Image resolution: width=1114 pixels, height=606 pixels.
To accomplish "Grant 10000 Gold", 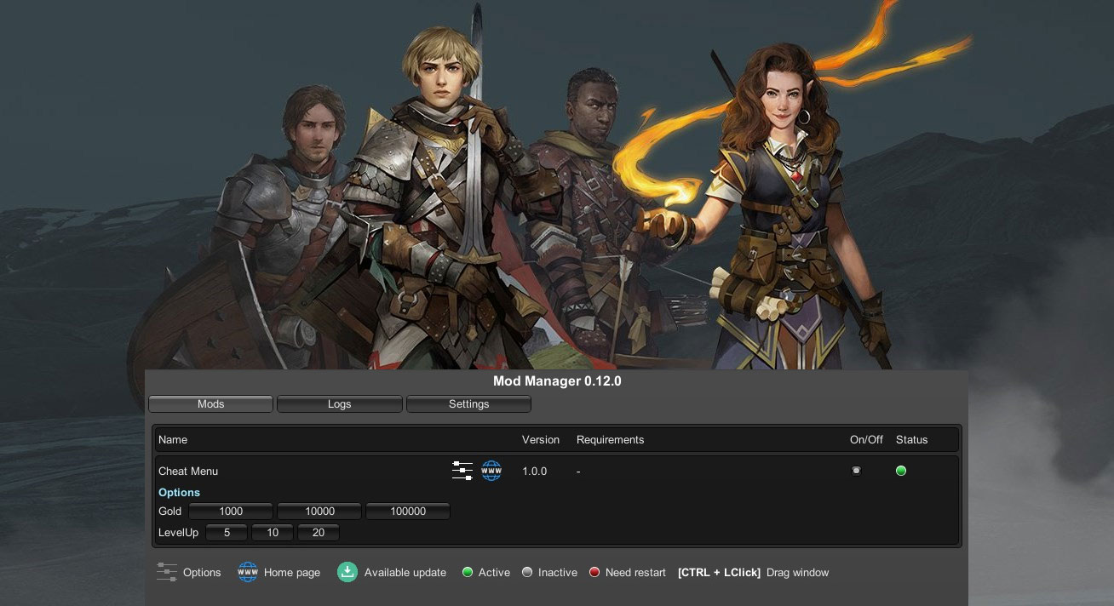I will (319, 511).
